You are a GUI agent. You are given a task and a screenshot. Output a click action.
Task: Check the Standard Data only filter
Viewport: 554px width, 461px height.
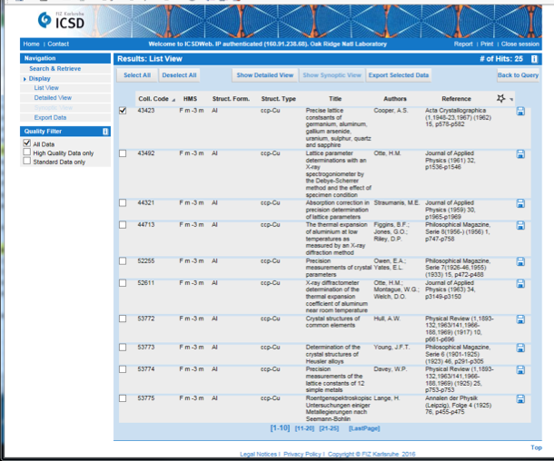(x=26, y=163)
